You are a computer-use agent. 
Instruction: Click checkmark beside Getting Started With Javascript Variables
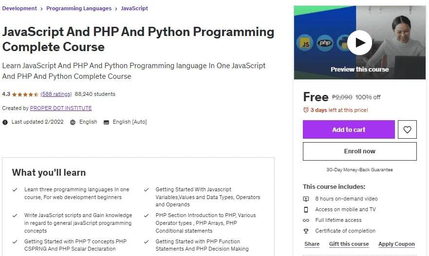pyautogui.click(x=147, y=189)
